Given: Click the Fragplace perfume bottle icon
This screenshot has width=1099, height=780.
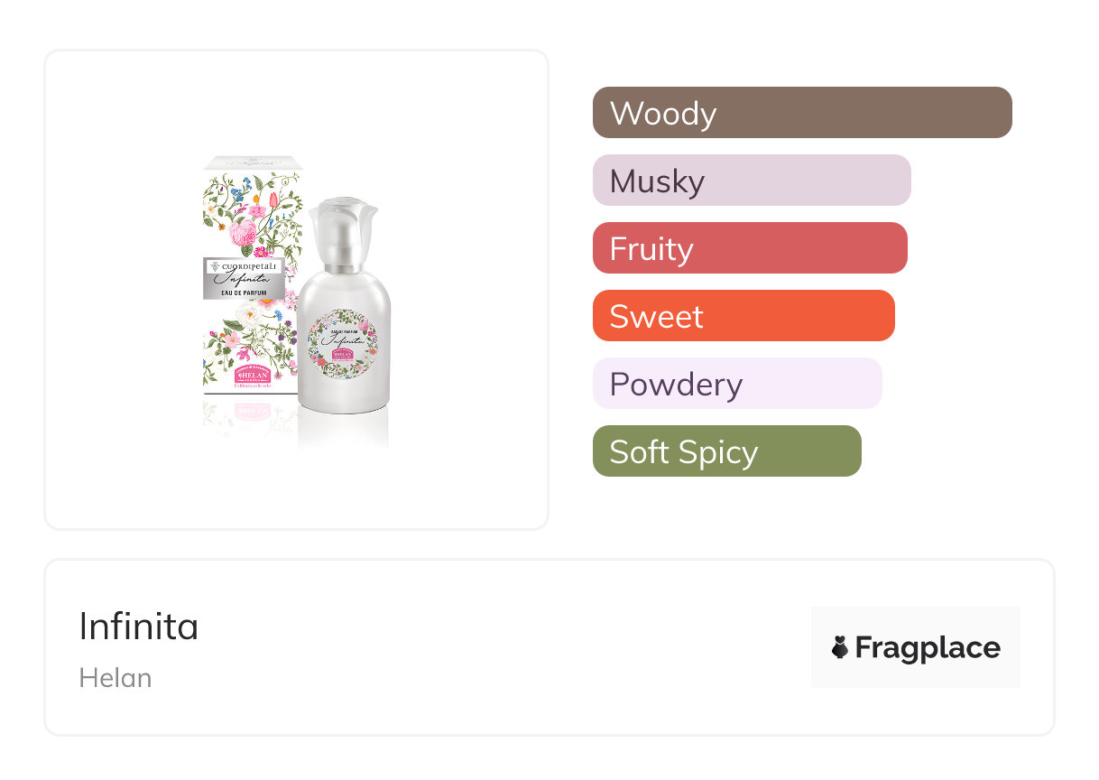Looking at the screenshot, I should click(x=840, y=647).
